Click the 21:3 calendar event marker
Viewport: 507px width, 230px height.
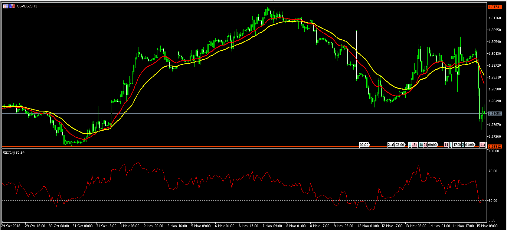click(391, 145)
